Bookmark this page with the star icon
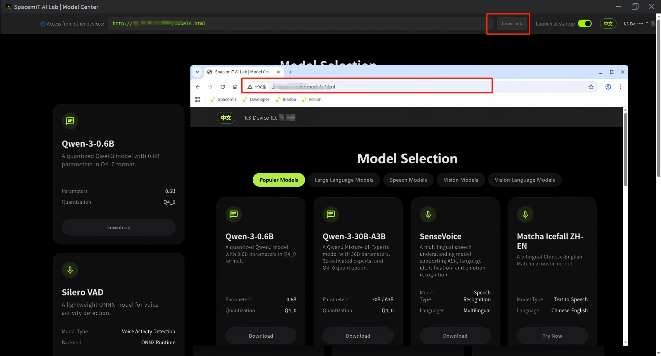The image size is (661, 356). point(591,87)
